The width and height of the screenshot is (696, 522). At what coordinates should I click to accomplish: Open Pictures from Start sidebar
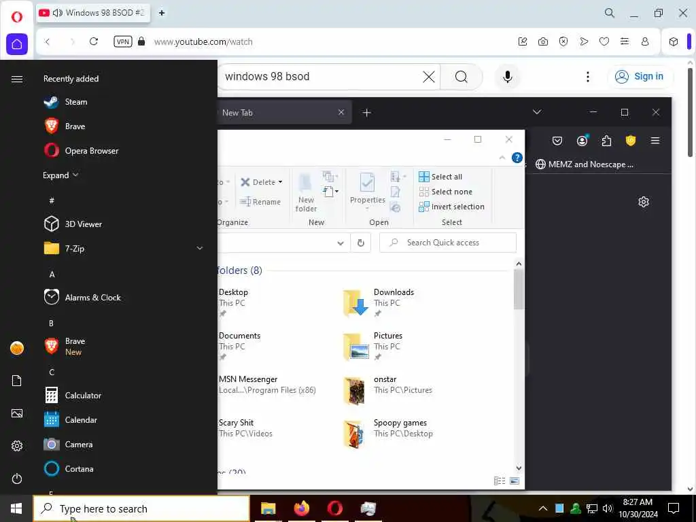17,413
